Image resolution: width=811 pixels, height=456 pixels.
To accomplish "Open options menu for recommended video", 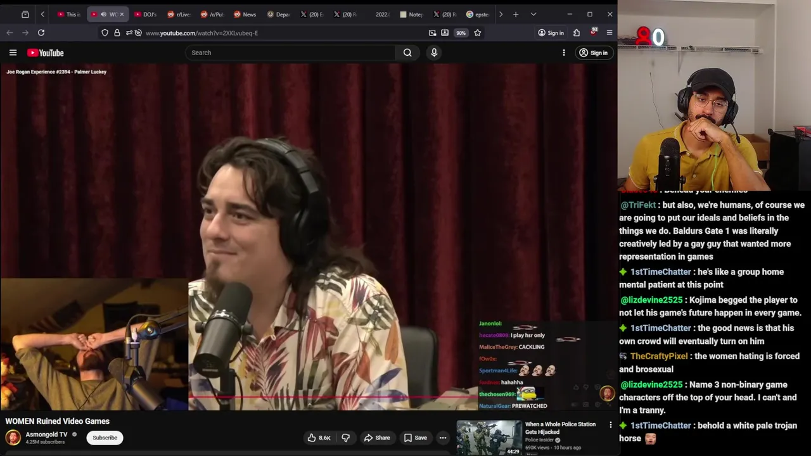I will click(x=611, y=425).
